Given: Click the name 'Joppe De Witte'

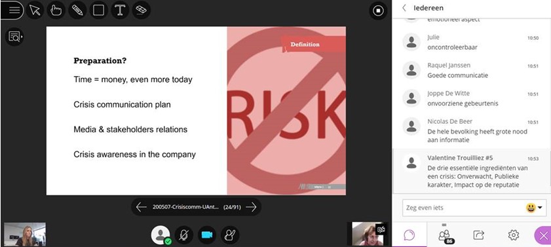Looking at the screenshot, I should point(448,94).
